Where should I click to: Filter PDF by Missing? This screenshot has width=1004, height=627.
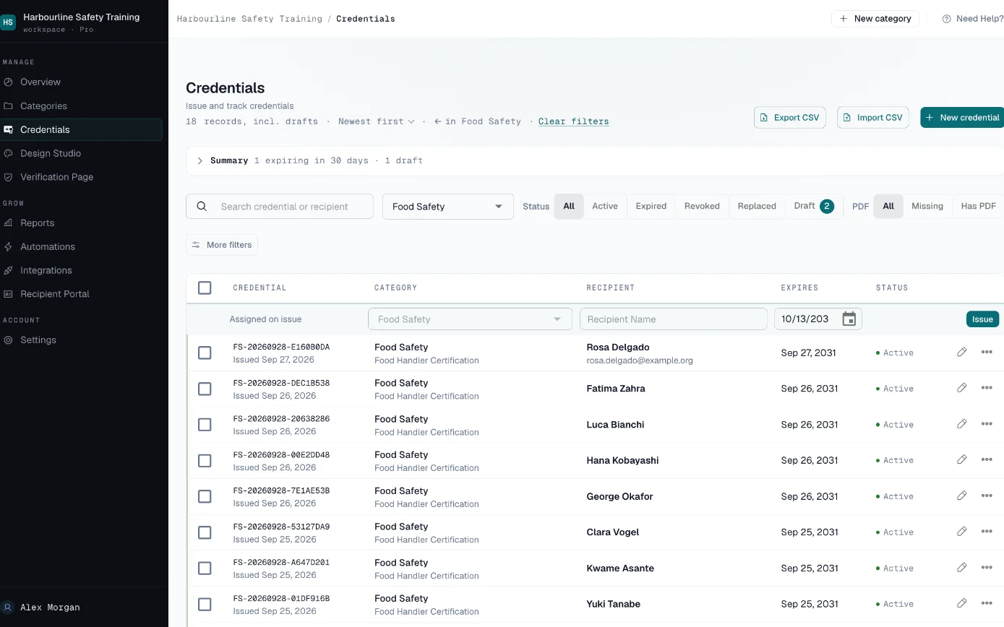point(927,206)
